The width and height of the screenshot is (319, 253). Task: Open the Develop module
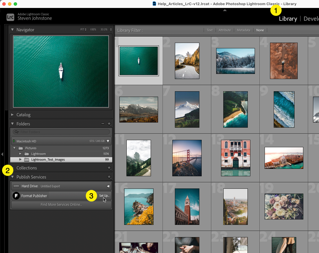311,19
